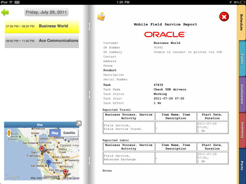
Task: Close the report with red X
Action: [224, 17]
